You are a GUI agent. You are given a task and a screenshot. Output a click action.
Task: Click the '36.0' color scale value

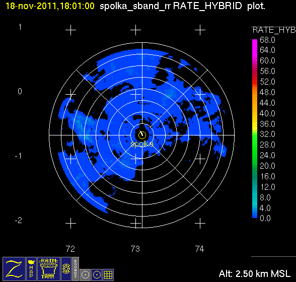(267, 124)
